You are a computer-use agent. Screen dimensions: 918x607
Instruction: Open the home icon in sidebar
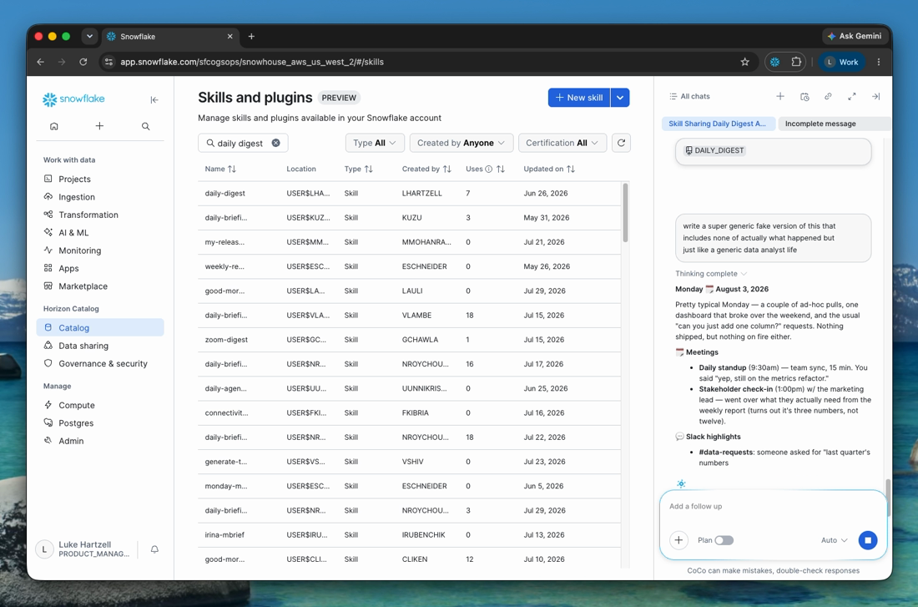click(54, 126)
